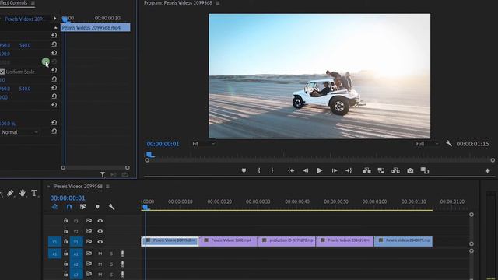Open Fit zoom level dropdown
This screenshot has height=280, width=498.
(x=204, y=144)
